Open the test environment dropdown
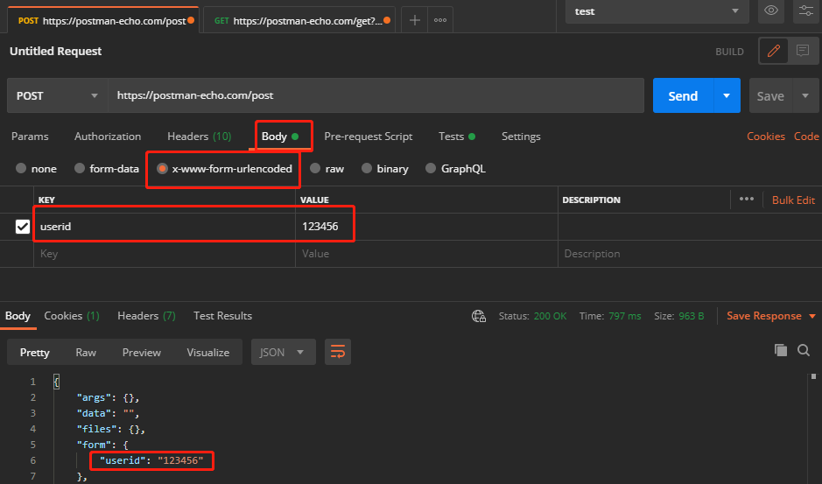 [x=657, y=11]
